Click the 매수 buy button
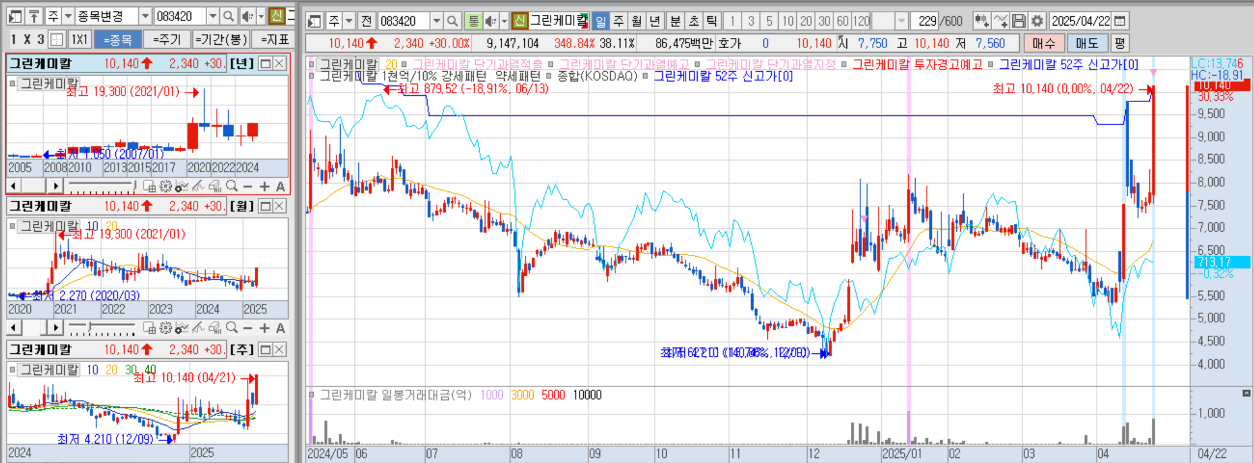 [x=1044, y=44]
